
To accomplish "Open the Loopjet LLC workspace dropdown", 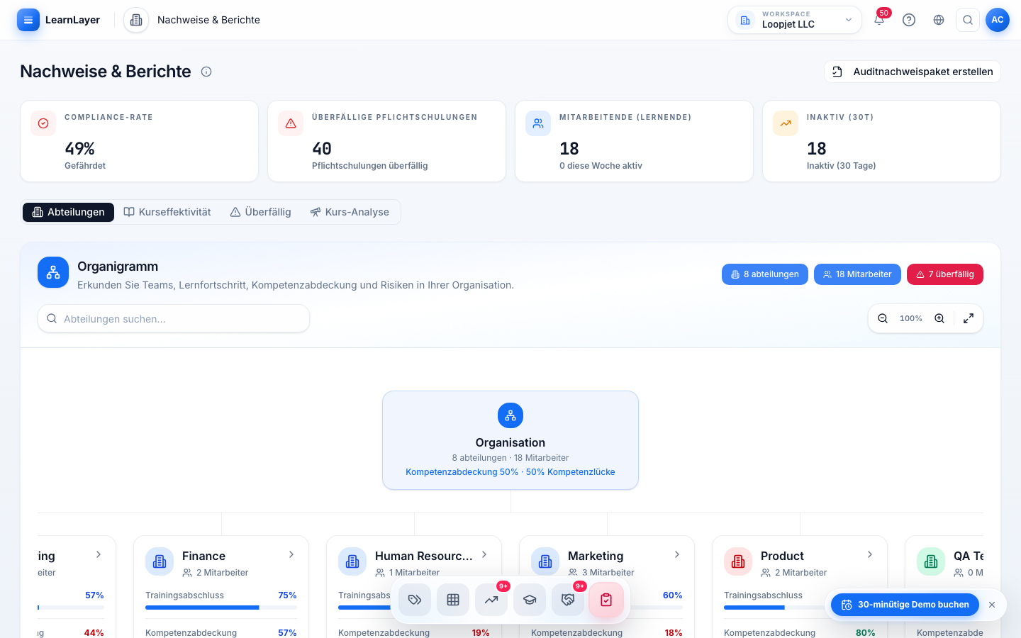I will tap(795, 20).
